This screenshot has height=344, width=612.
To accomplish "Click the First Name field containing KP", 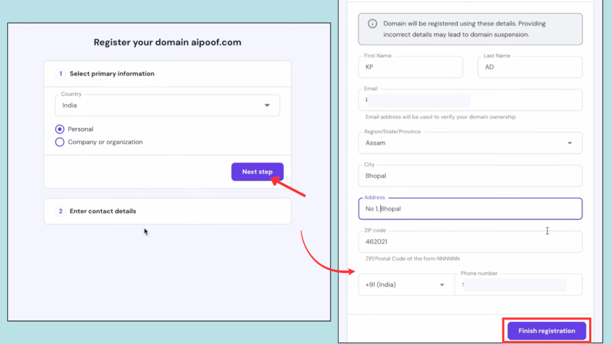I will pyautogui.click(x=410, y=67).
